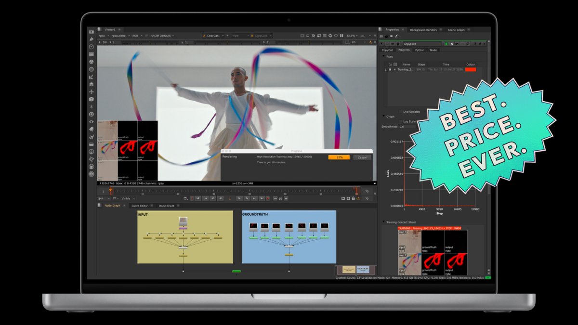Open the Draw nodes menu in toolbar
This screenshot has width=578, height=325.
coord(91,39)
